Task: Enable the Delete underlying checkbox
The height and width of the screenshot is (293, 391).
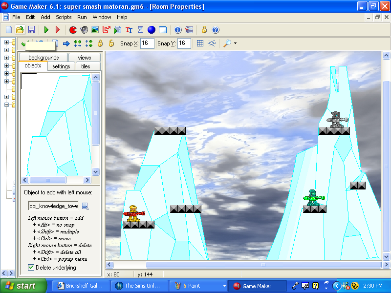Action: (x=31, y=268)
